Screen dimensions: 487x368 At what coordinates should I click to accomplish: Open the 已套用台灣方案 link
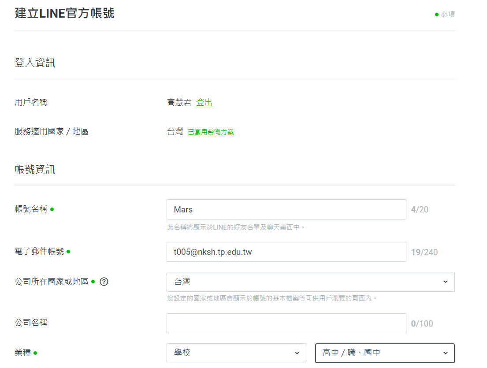pyautogui.click(x=211, y=132)
